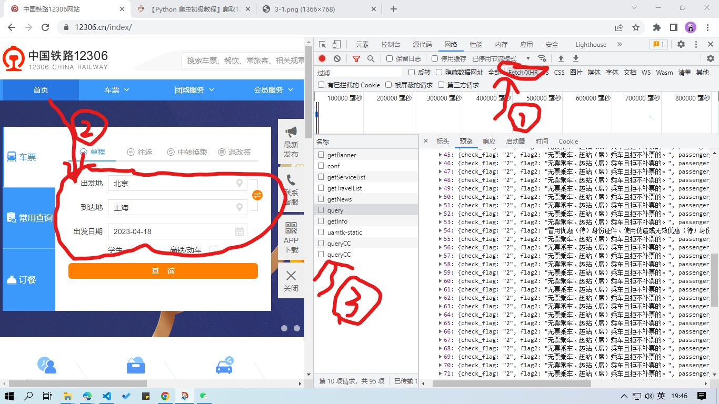Click the network 过滤 filter text box

coord(359,72)
